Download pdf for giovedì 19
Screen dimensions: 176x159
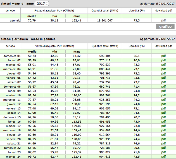pos(163,135)
